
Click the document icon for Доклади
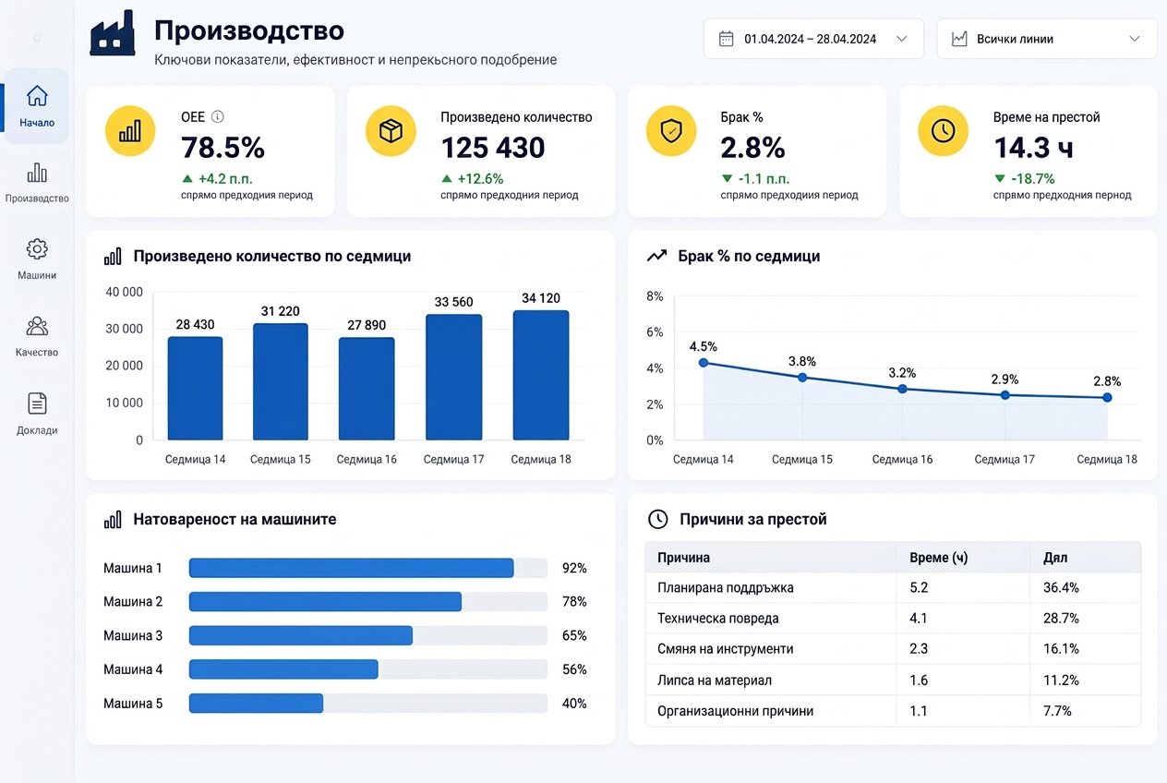37,404
